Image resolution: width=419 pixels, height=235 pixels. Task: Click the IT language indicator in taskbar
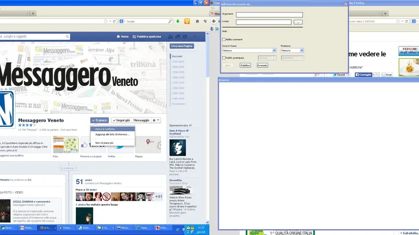(x=178, y=230)
